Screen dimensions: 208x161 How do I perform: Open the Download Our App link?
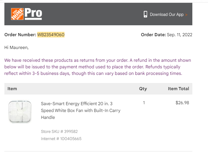167,14
